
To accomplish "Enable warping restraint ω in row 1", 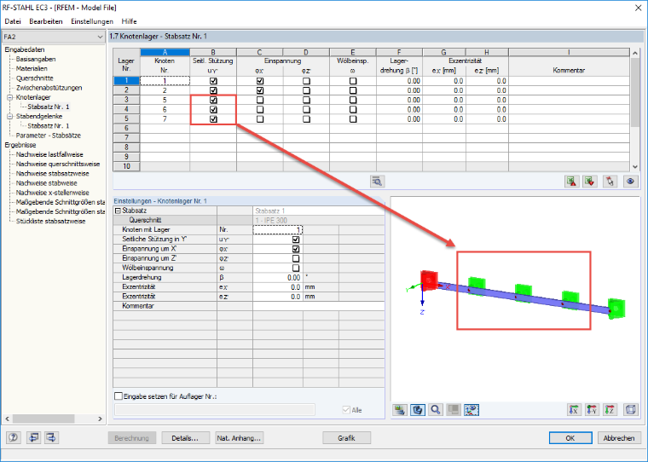I will click(x=353, y=81).
